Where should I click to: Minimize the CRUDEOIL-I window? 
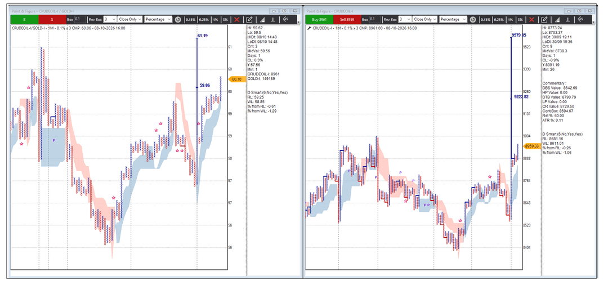pos(569,11)
